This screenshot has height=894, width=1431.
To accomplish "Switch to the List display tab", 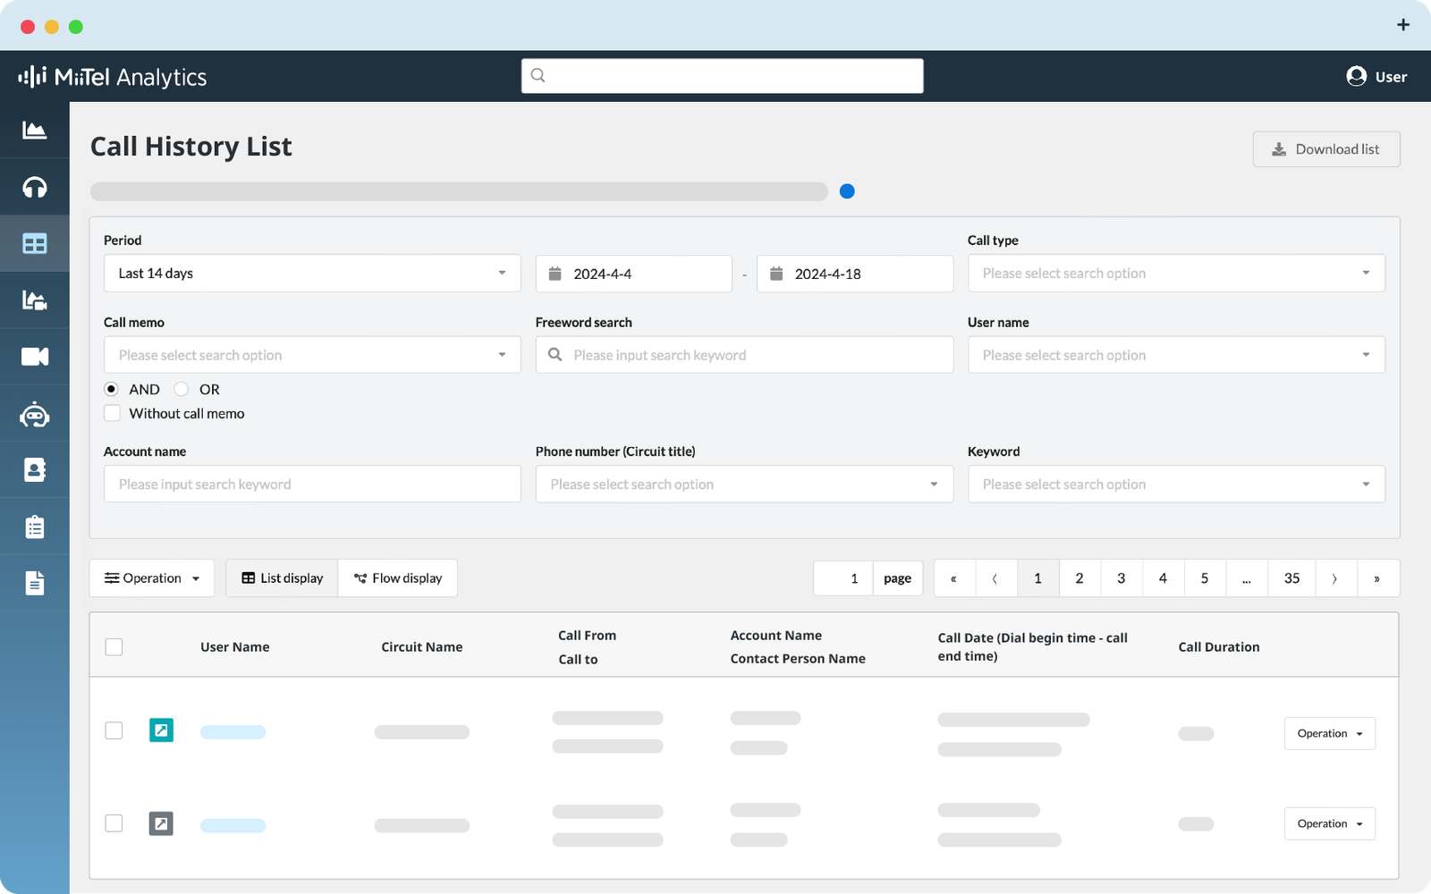I will click(x=282, y=578).
